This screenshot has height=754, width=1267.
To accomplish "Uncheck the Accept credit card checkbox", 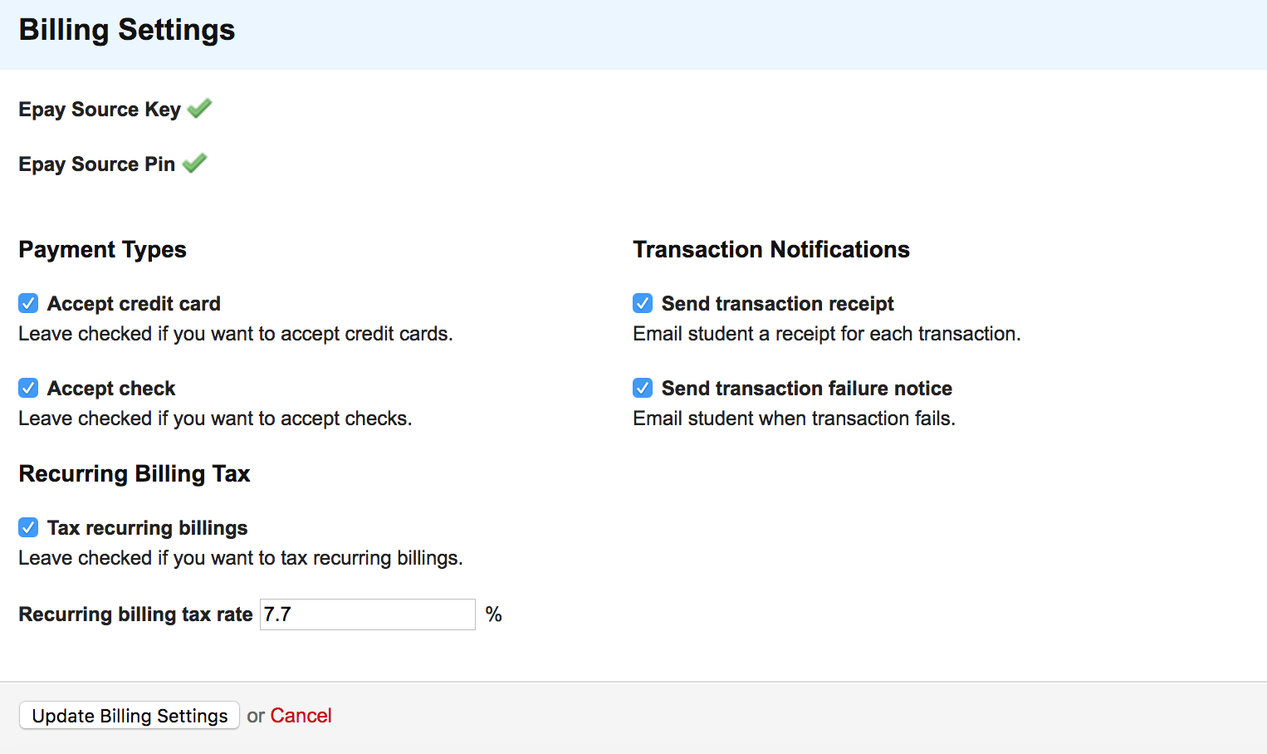I will (x=28, y=303).
